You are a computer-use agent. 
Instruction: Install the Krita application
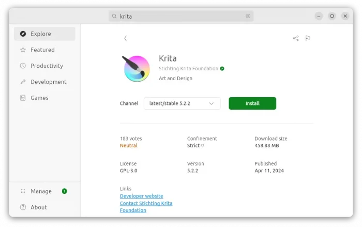(x=252, y=103)
